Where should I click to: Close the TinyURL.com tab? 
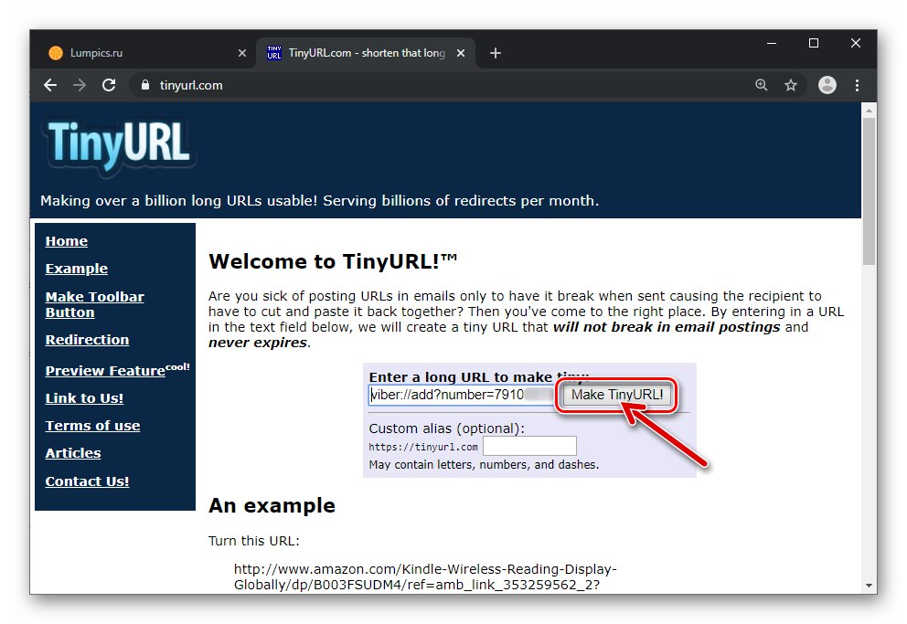[461, 53]
